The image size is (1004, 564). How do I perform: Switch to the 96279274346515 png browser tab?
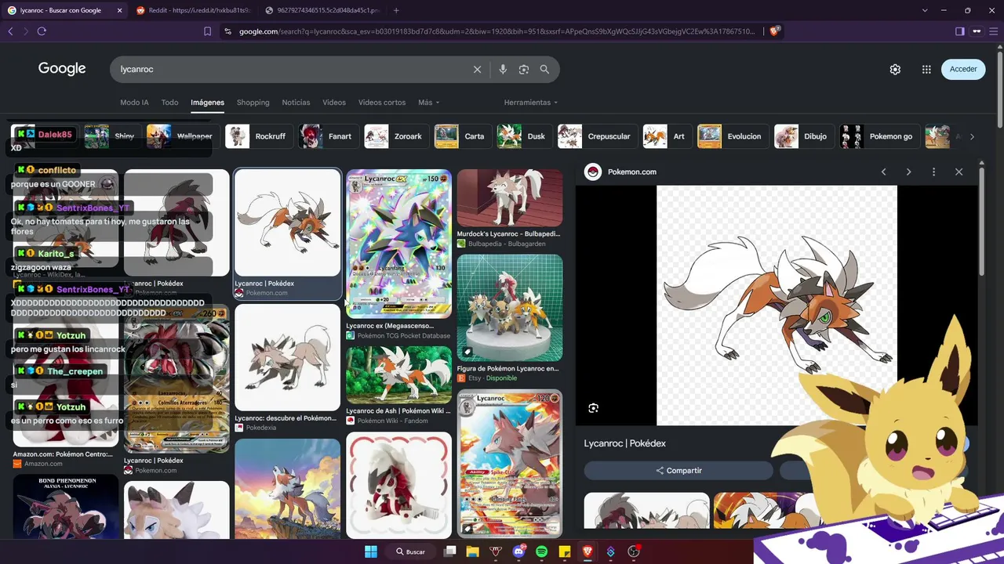[322, 10]
